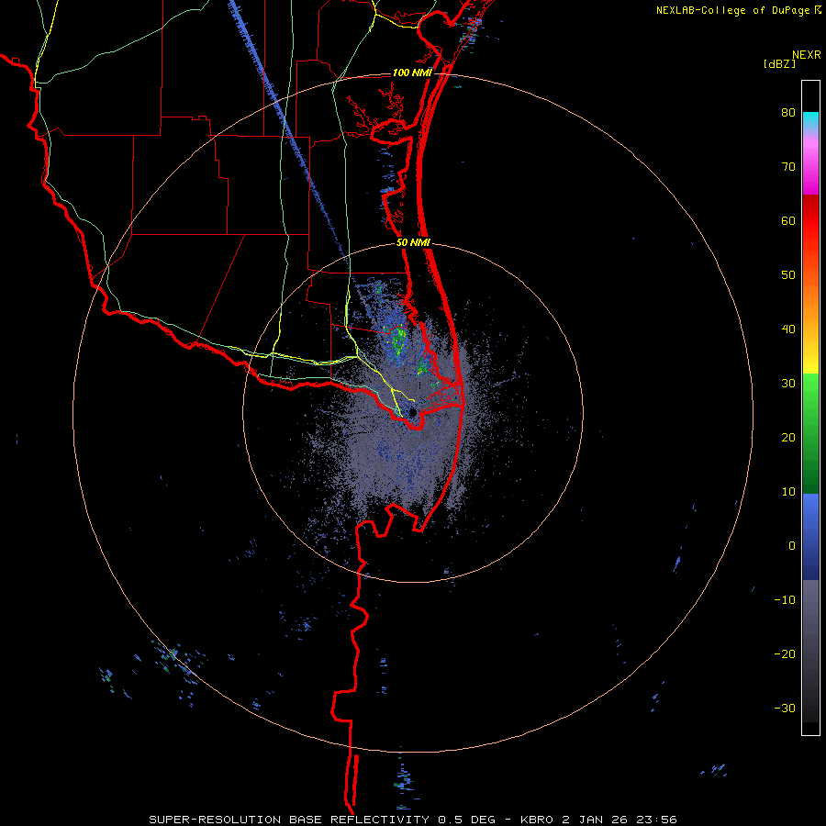
Task: Click the 80 value on the dBZ scale
Action: coord(788,113)
